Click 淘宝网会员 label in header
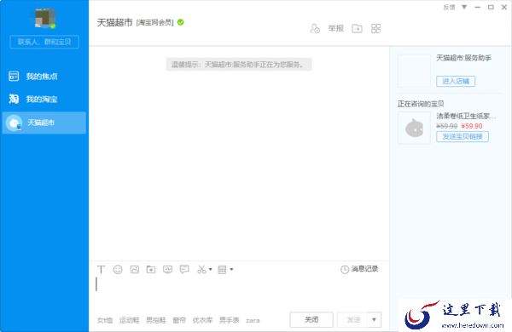512x332 pixels. [155, 22]
